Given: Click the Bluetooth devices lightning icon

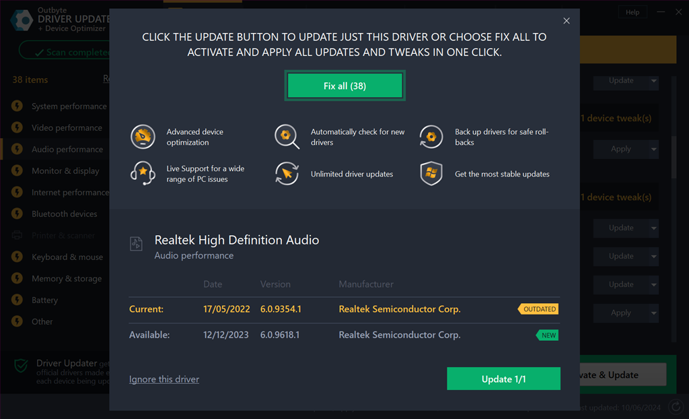Looking at the screenshot, I should click(x=17, y=214).
